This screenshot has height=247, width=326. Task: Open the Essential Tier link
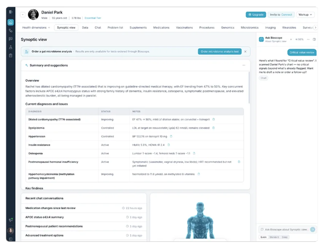pos(93,18)
